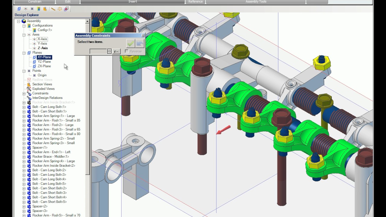Open the Reference tab
The image size is (386, 217).
195,2
